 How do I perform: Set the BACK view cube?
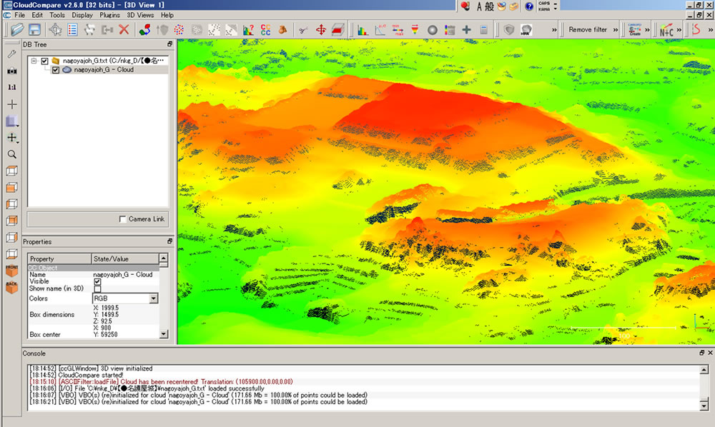12,287
